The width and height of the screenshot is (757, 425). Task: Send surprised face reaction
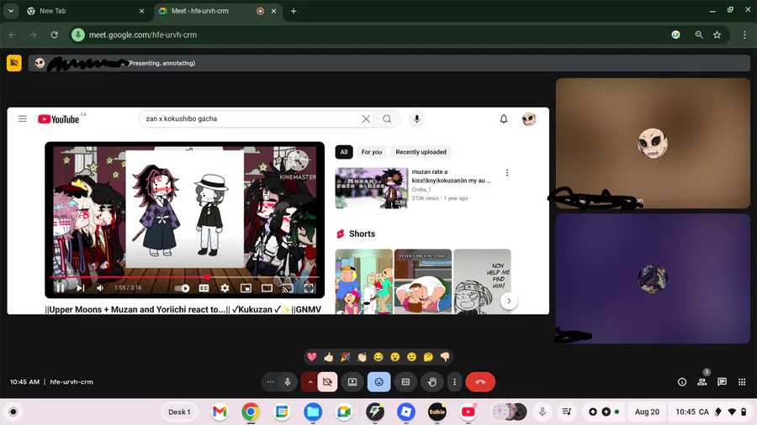395,357
